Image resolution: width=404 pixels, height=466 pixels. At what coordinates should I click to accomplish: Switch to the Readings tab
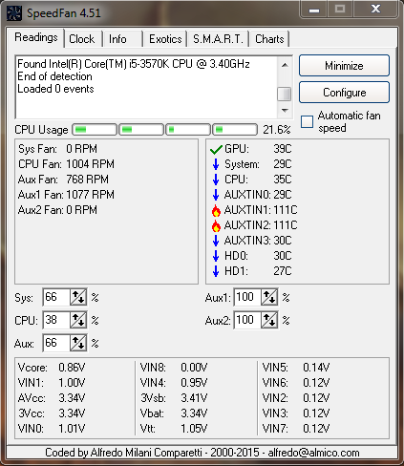(x=36, y=37)
